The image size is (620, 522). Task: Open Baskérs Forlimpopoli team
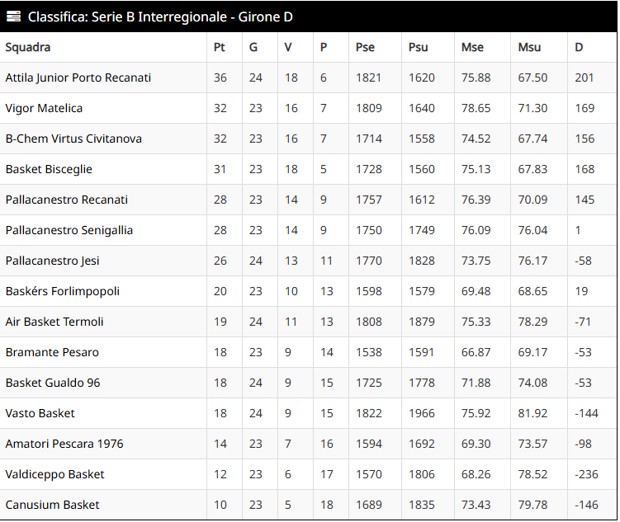click(x=63, y=291)
